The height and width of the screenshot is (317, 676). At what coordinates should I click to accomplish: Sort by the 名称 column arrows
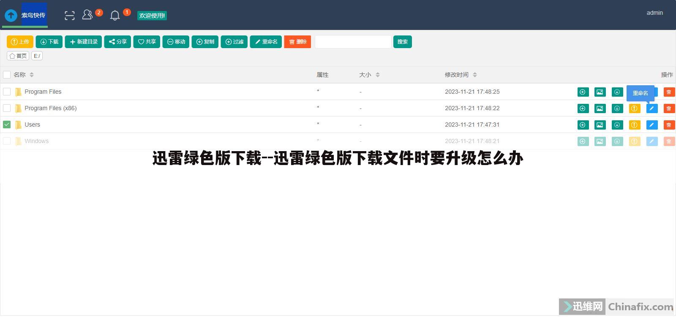(x=32, y=75)
